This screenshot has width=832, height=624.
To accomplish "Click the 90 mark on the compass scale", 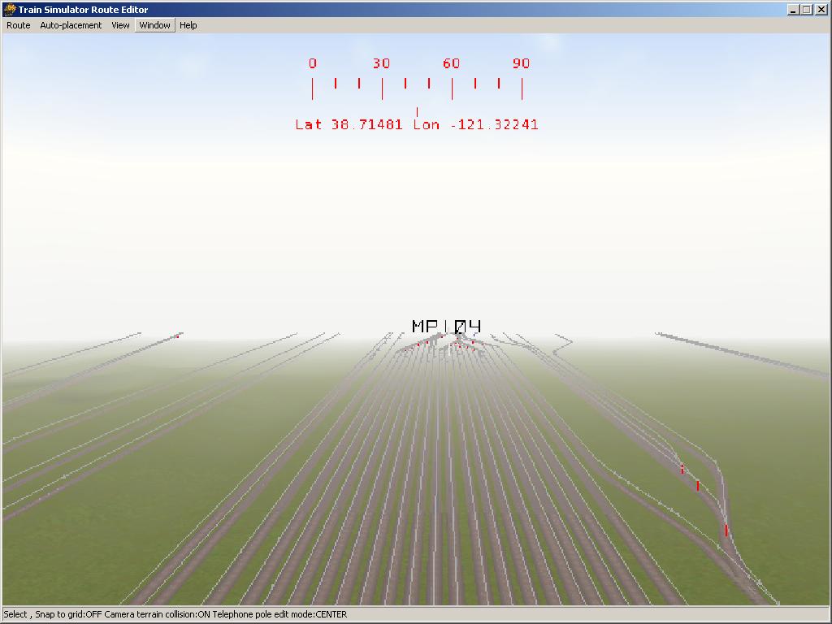I will [x=521, y=63].
